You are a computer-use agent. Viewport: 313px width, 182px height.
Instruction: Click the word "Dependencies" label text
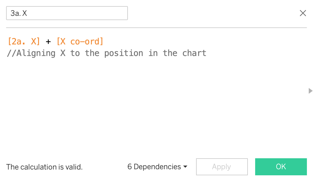(157, 167)
